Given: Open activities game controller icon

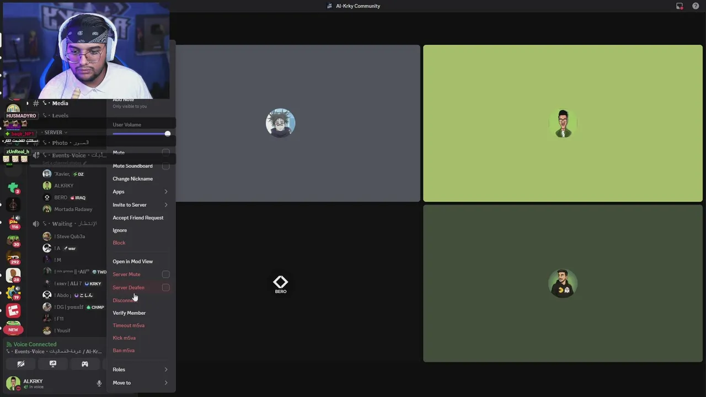Looking at the screenshot, I should (x=85, y=364).
